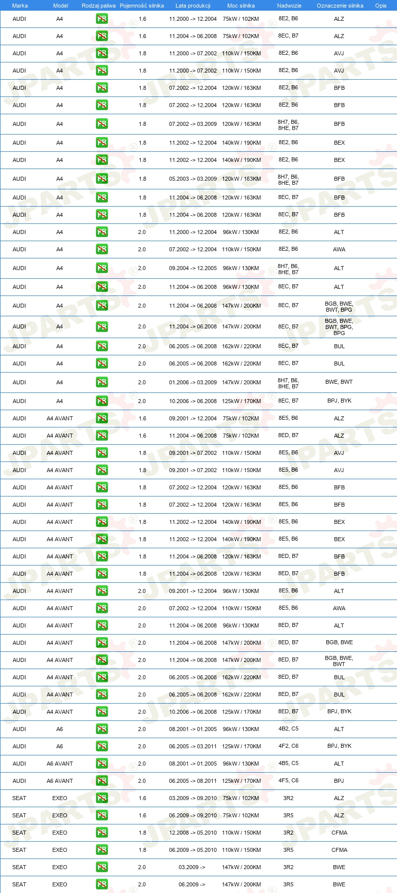Click the Opis column header
The width and height of the screenshot is (397, 893).
point(381,6)
